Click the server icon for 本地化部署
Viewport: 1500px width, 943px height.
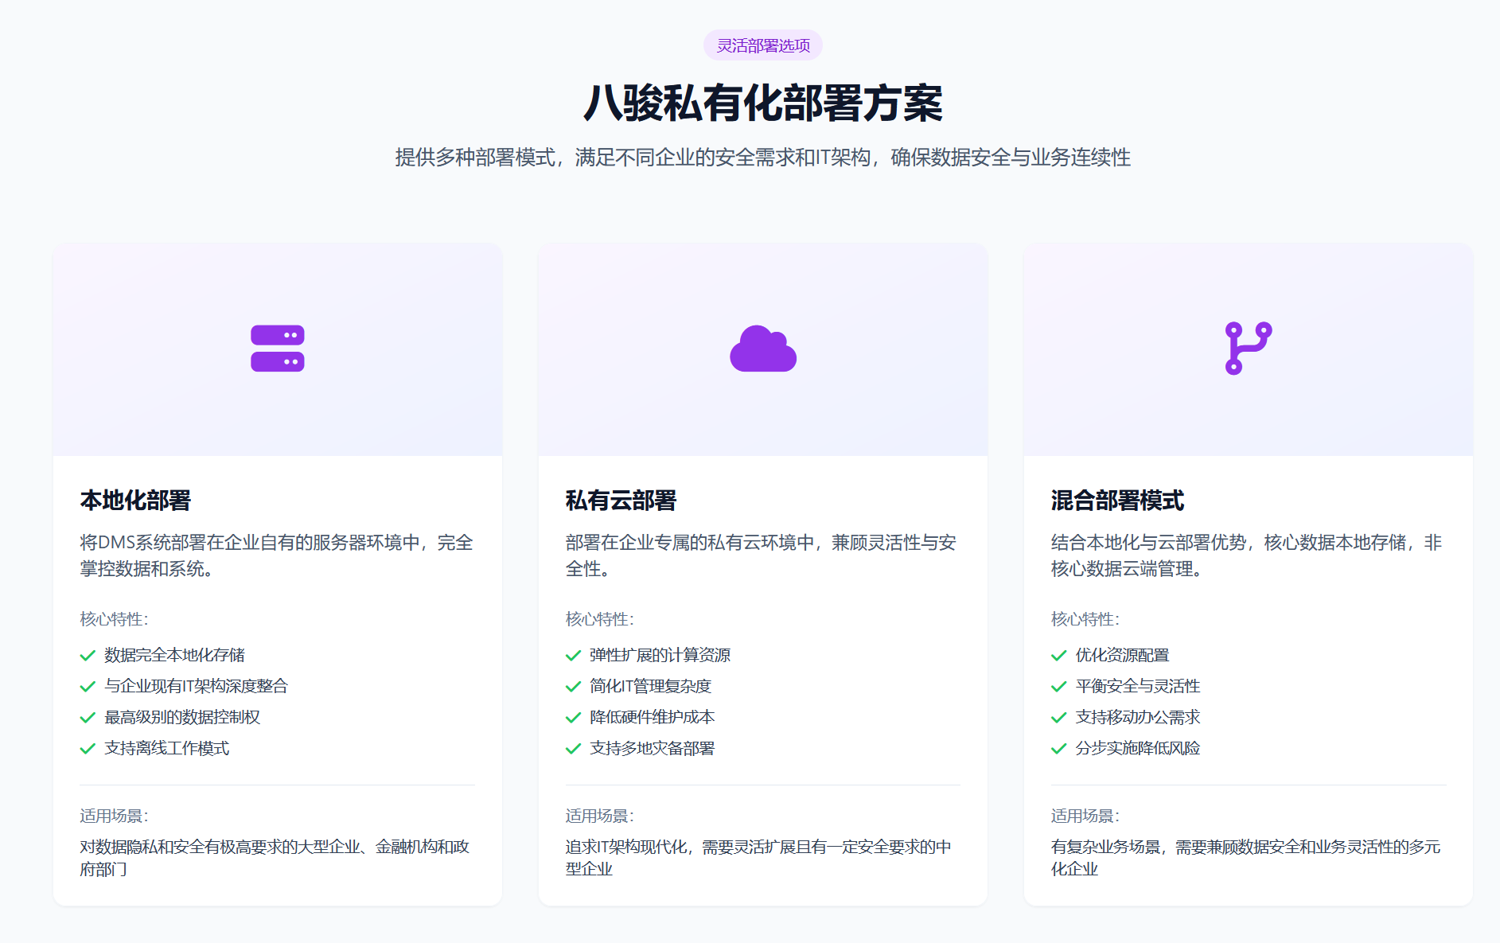coord(277,348)
